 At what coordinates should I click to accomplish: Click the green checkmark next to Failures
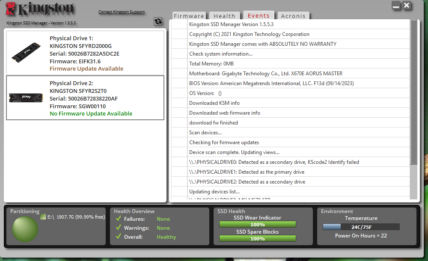coord(118,218)
